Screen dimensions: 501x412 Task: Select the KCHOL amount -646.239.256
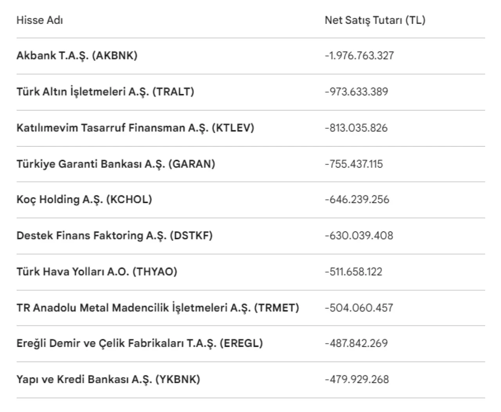[x=357, y=200]
